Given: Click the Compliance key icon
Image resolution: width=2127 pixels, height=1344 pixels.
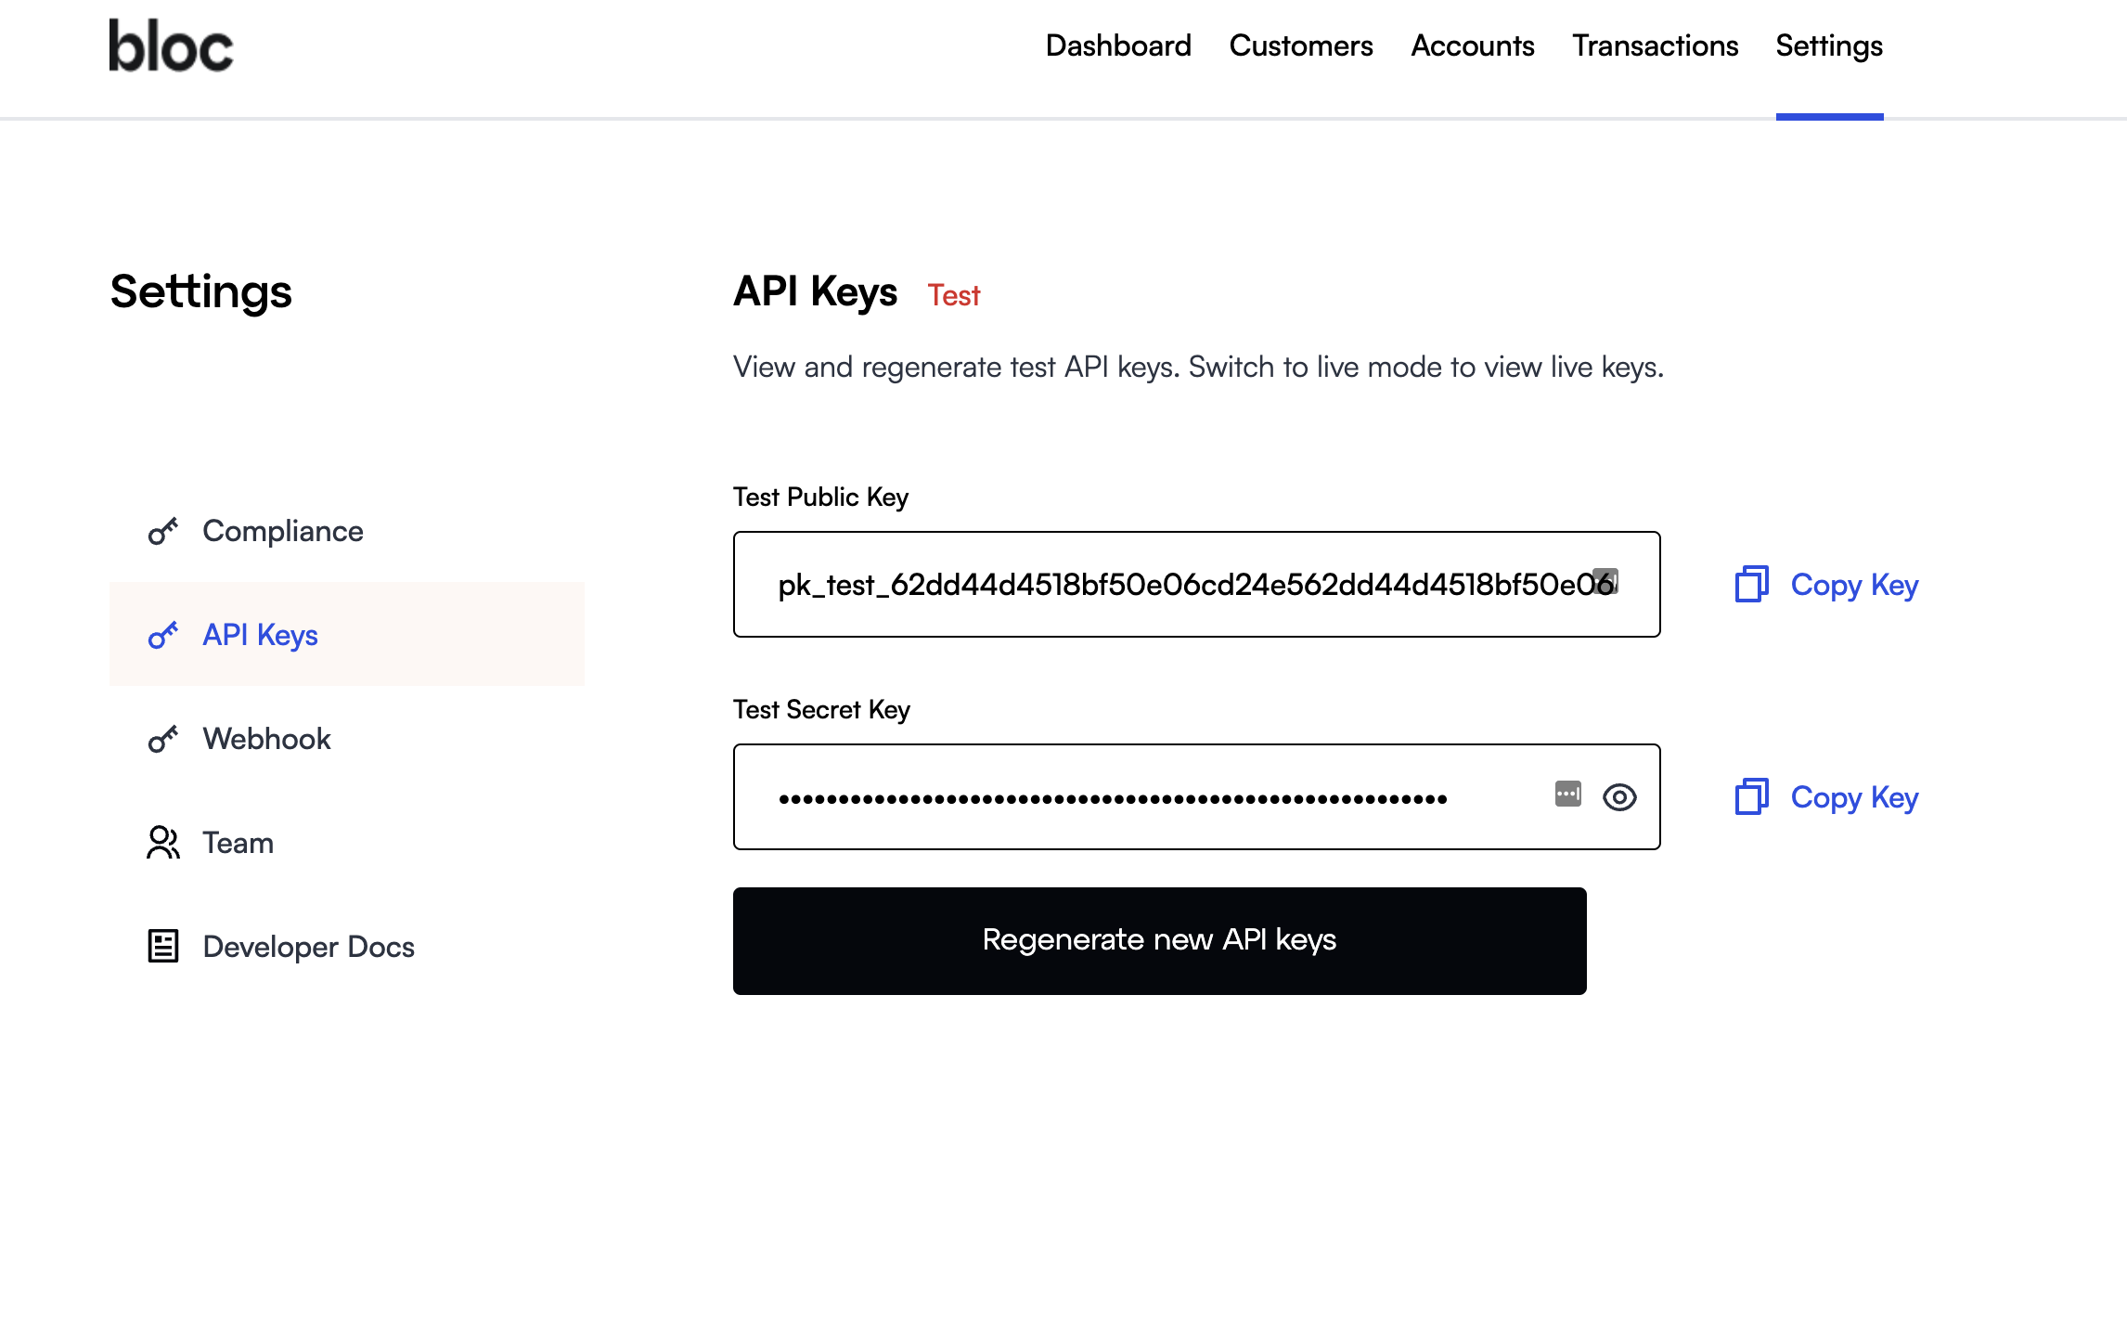Looking at the screenshot, I should [163, 531].
